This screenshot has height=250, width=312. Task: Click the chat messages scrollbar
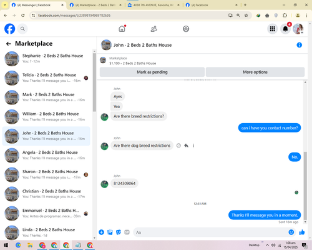[305, 186]
